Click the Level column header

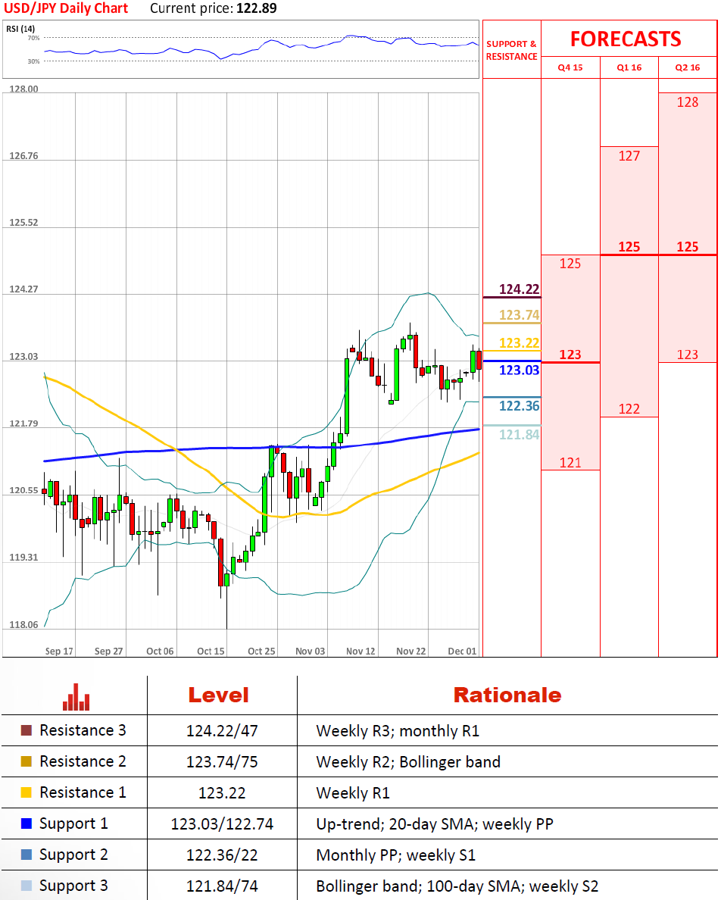pos(218,695)
